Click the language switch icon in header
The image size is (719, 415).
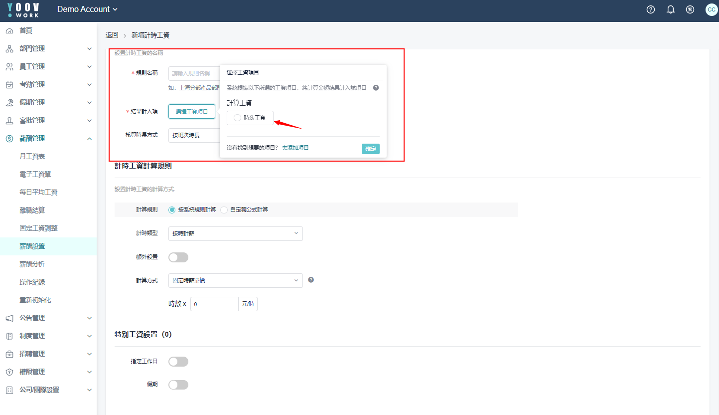690,9
